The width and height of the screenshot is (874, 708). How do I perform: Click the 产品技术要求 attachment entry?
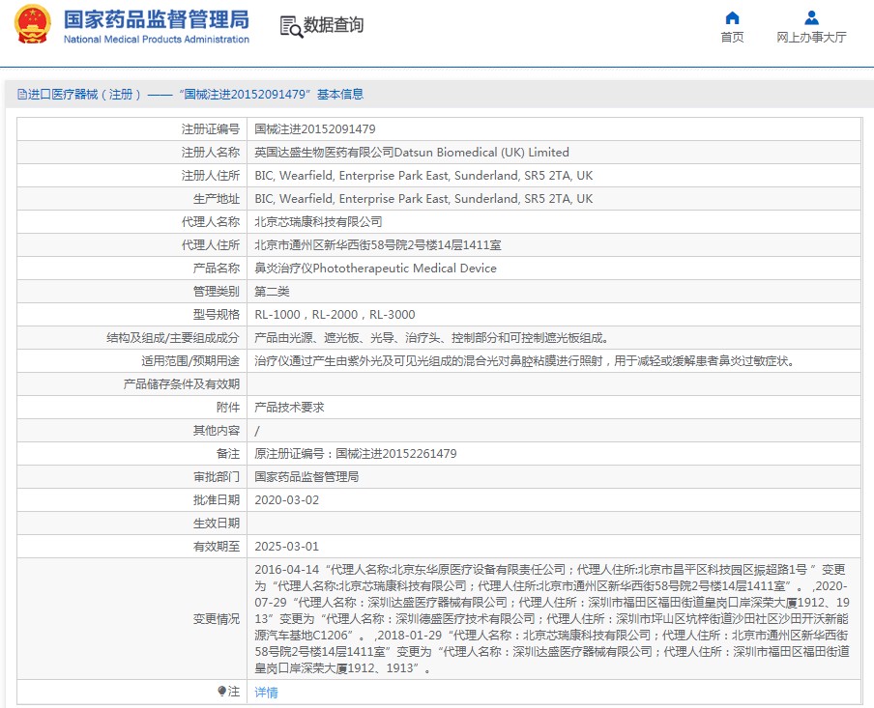289,408
